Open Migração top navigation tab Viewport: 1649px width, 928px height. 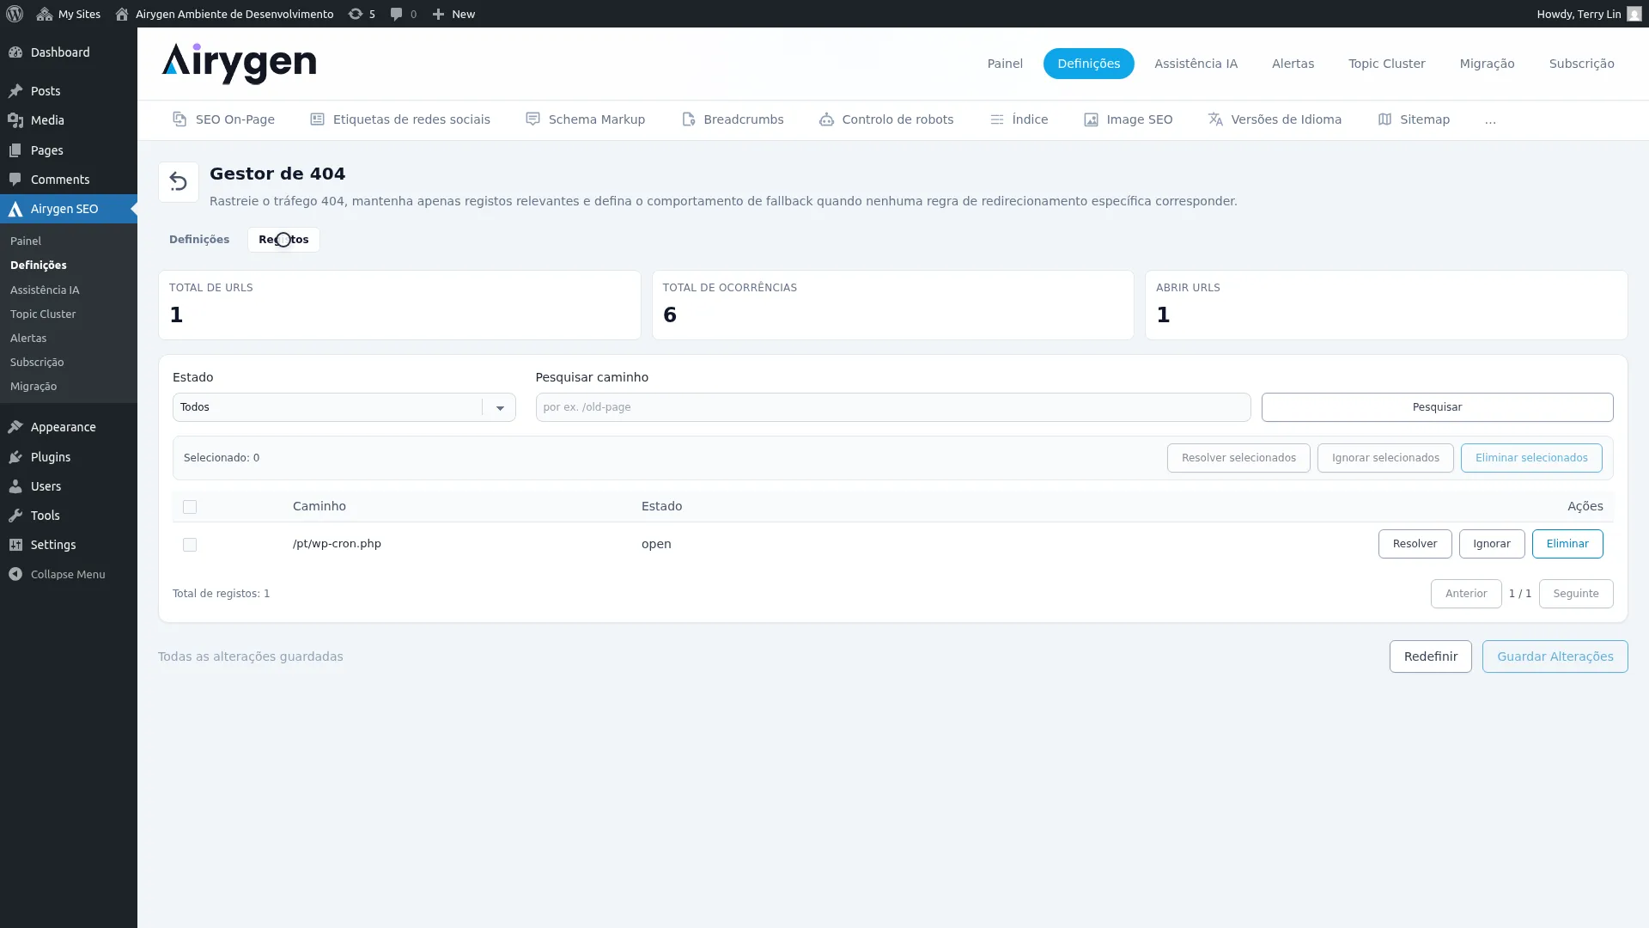(1487, 64)
